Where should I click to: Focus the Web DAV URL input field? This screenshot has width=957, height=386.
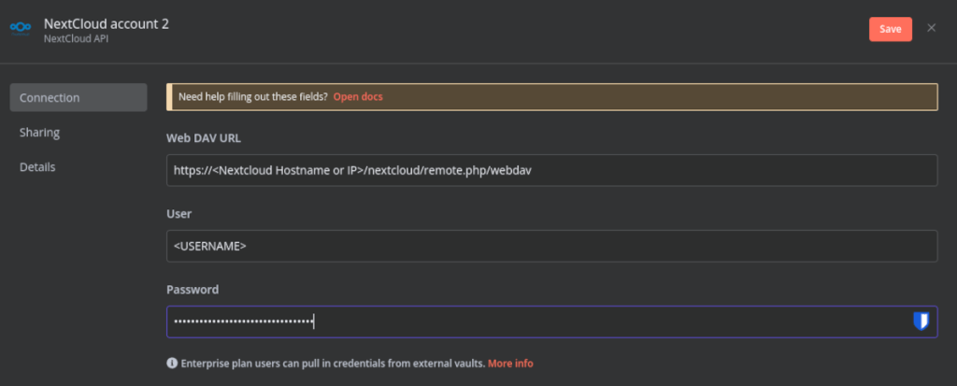(551, 170)
